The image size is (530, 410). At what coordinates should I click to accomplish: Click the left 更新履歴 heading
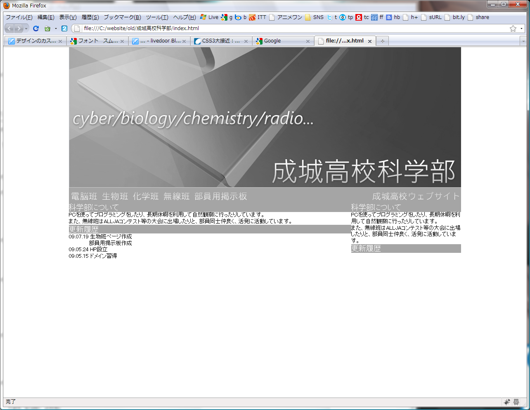click(84, 229)
